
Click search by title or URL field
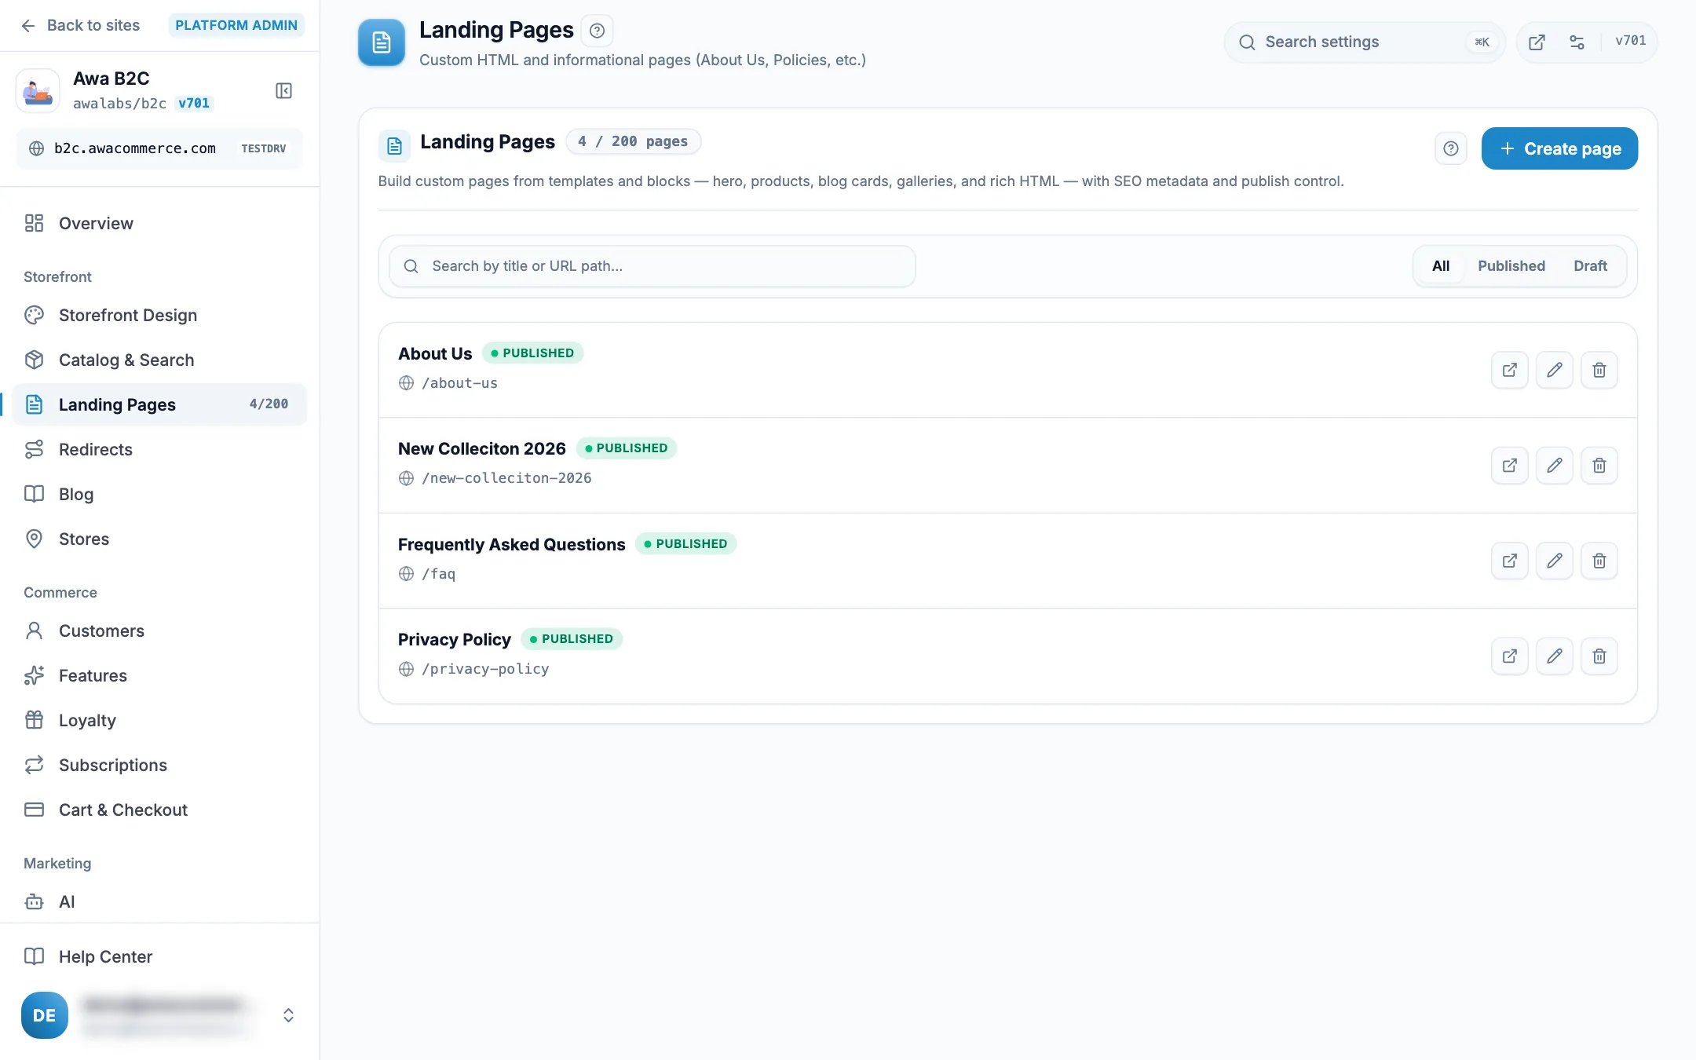[652, 266]
